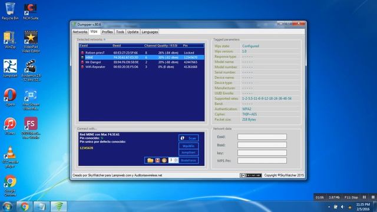This screenshot has width=377, height=212.
Task: Select the DVDVideoSoft Free Studio shortcut
Action: (31, 128)
